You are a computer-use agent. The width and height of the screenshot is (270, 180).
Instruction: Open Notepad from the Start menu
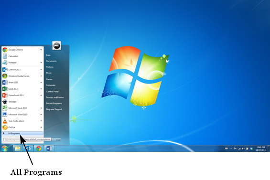tap(22, 63)
